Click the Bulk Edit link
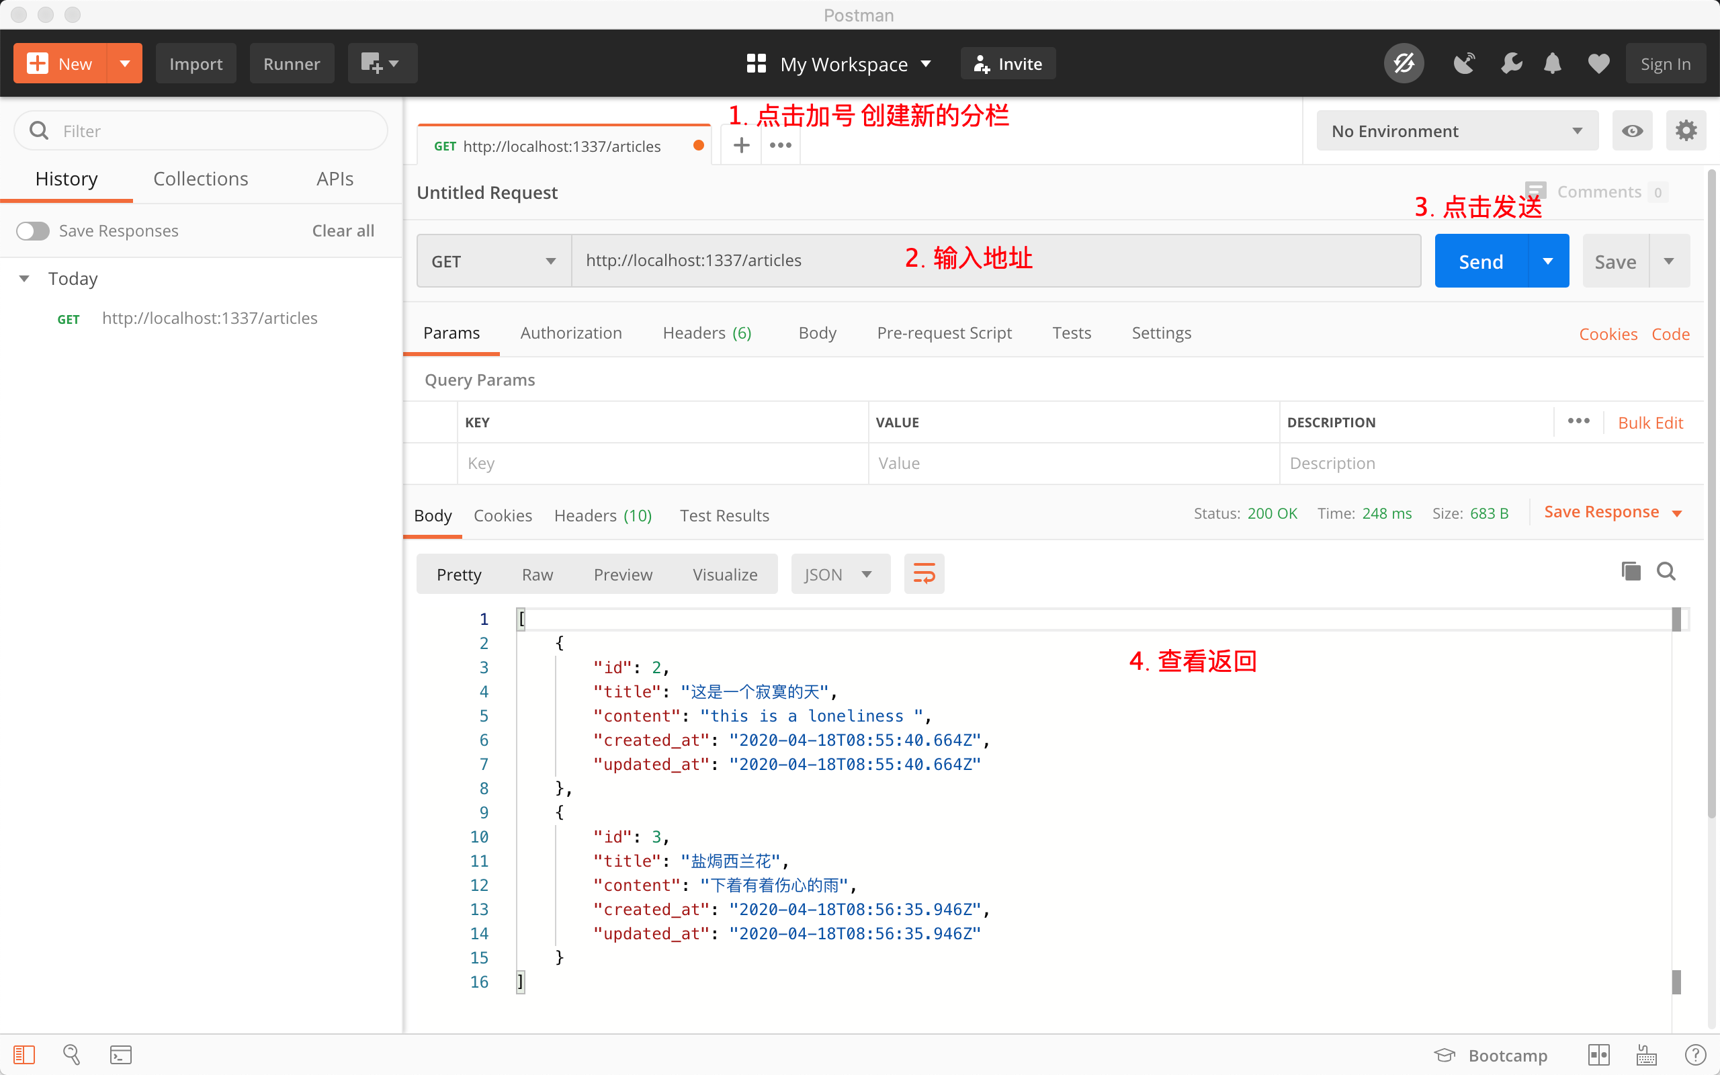The image size is (1720, 1075). 1649,423
